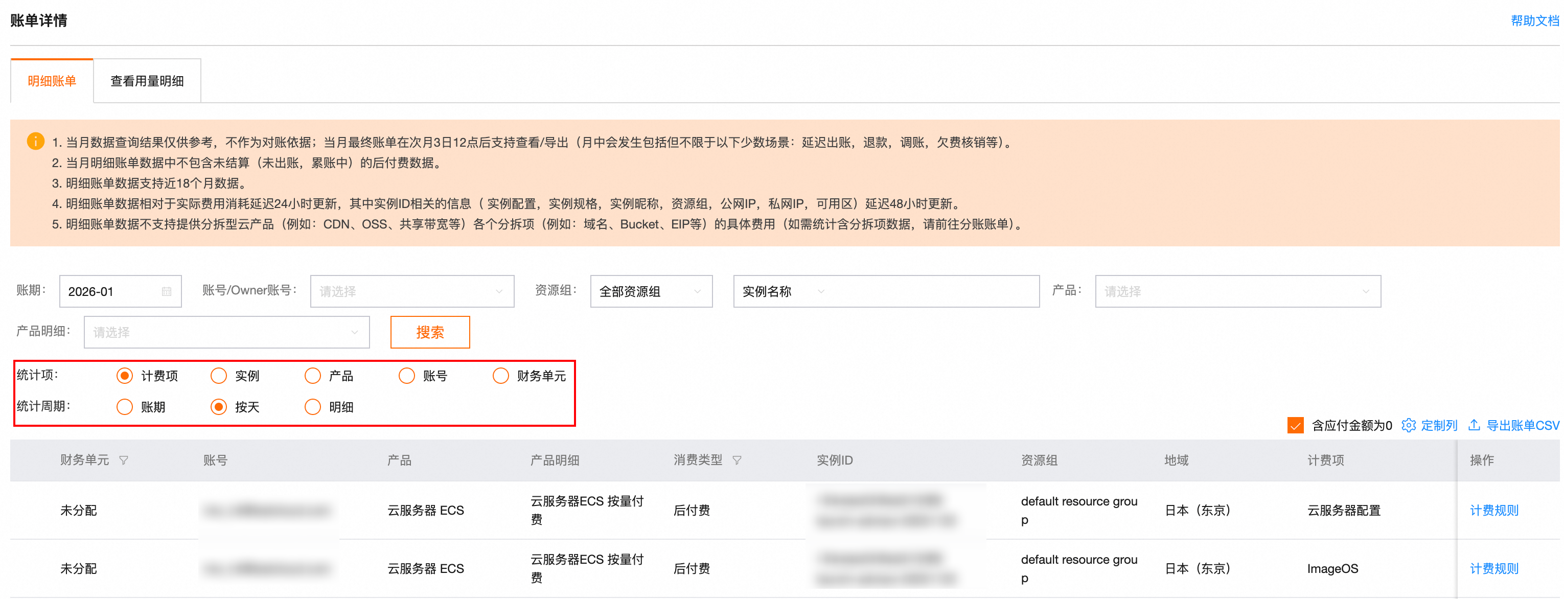Viewport: 1564px width, 599px height.
Task: Toggle 含应付金额为0 checkbox
Action: pyautogui.click(x=1295, y=425)
